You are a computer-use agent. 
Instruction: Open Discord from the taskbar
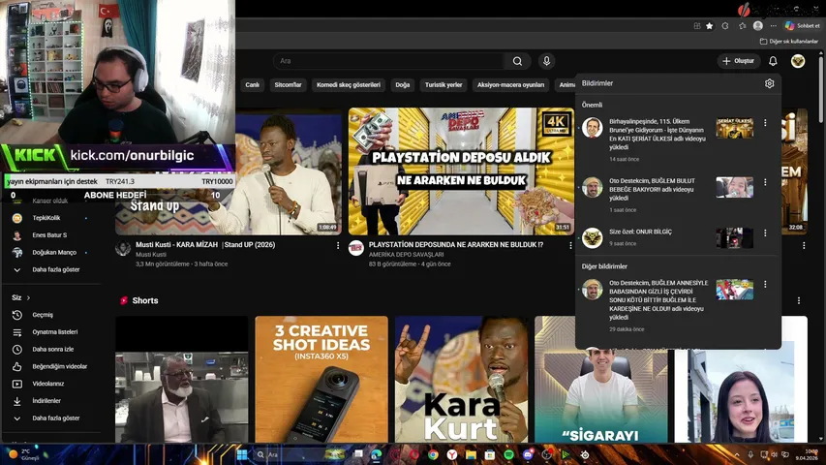[528, 454]
